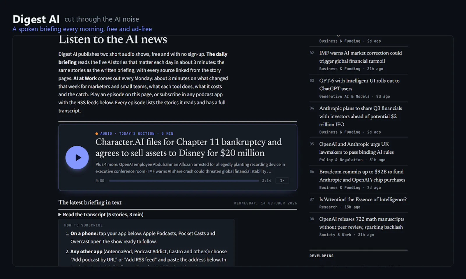Viewport: 466px width, 279px height.
Task: Open GPT-6 with Intelligent UI story
Action: (359, 85)
